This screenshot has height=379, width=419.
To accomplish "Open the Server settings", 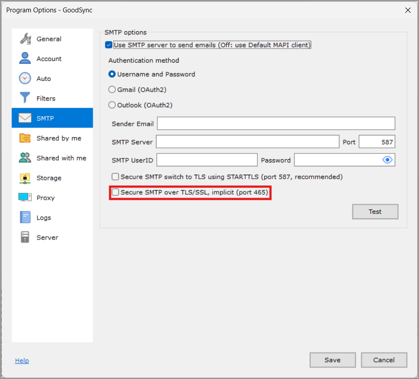I will 52,237.
